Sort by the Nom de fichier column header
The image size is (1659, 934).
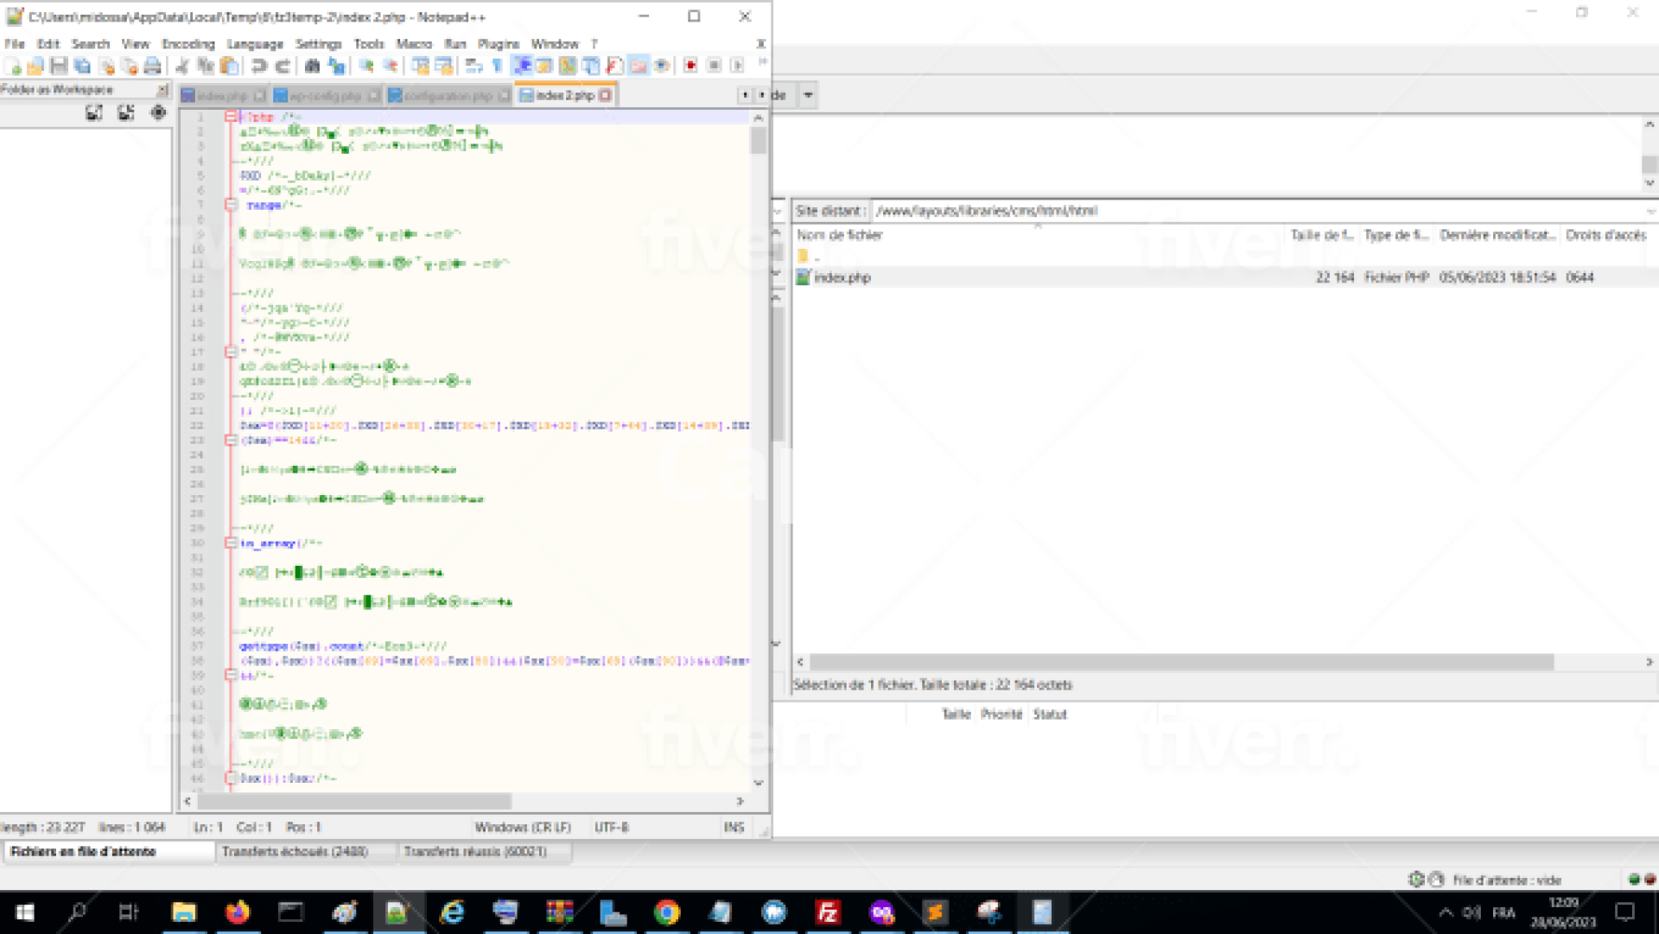(x=839, y=235)
